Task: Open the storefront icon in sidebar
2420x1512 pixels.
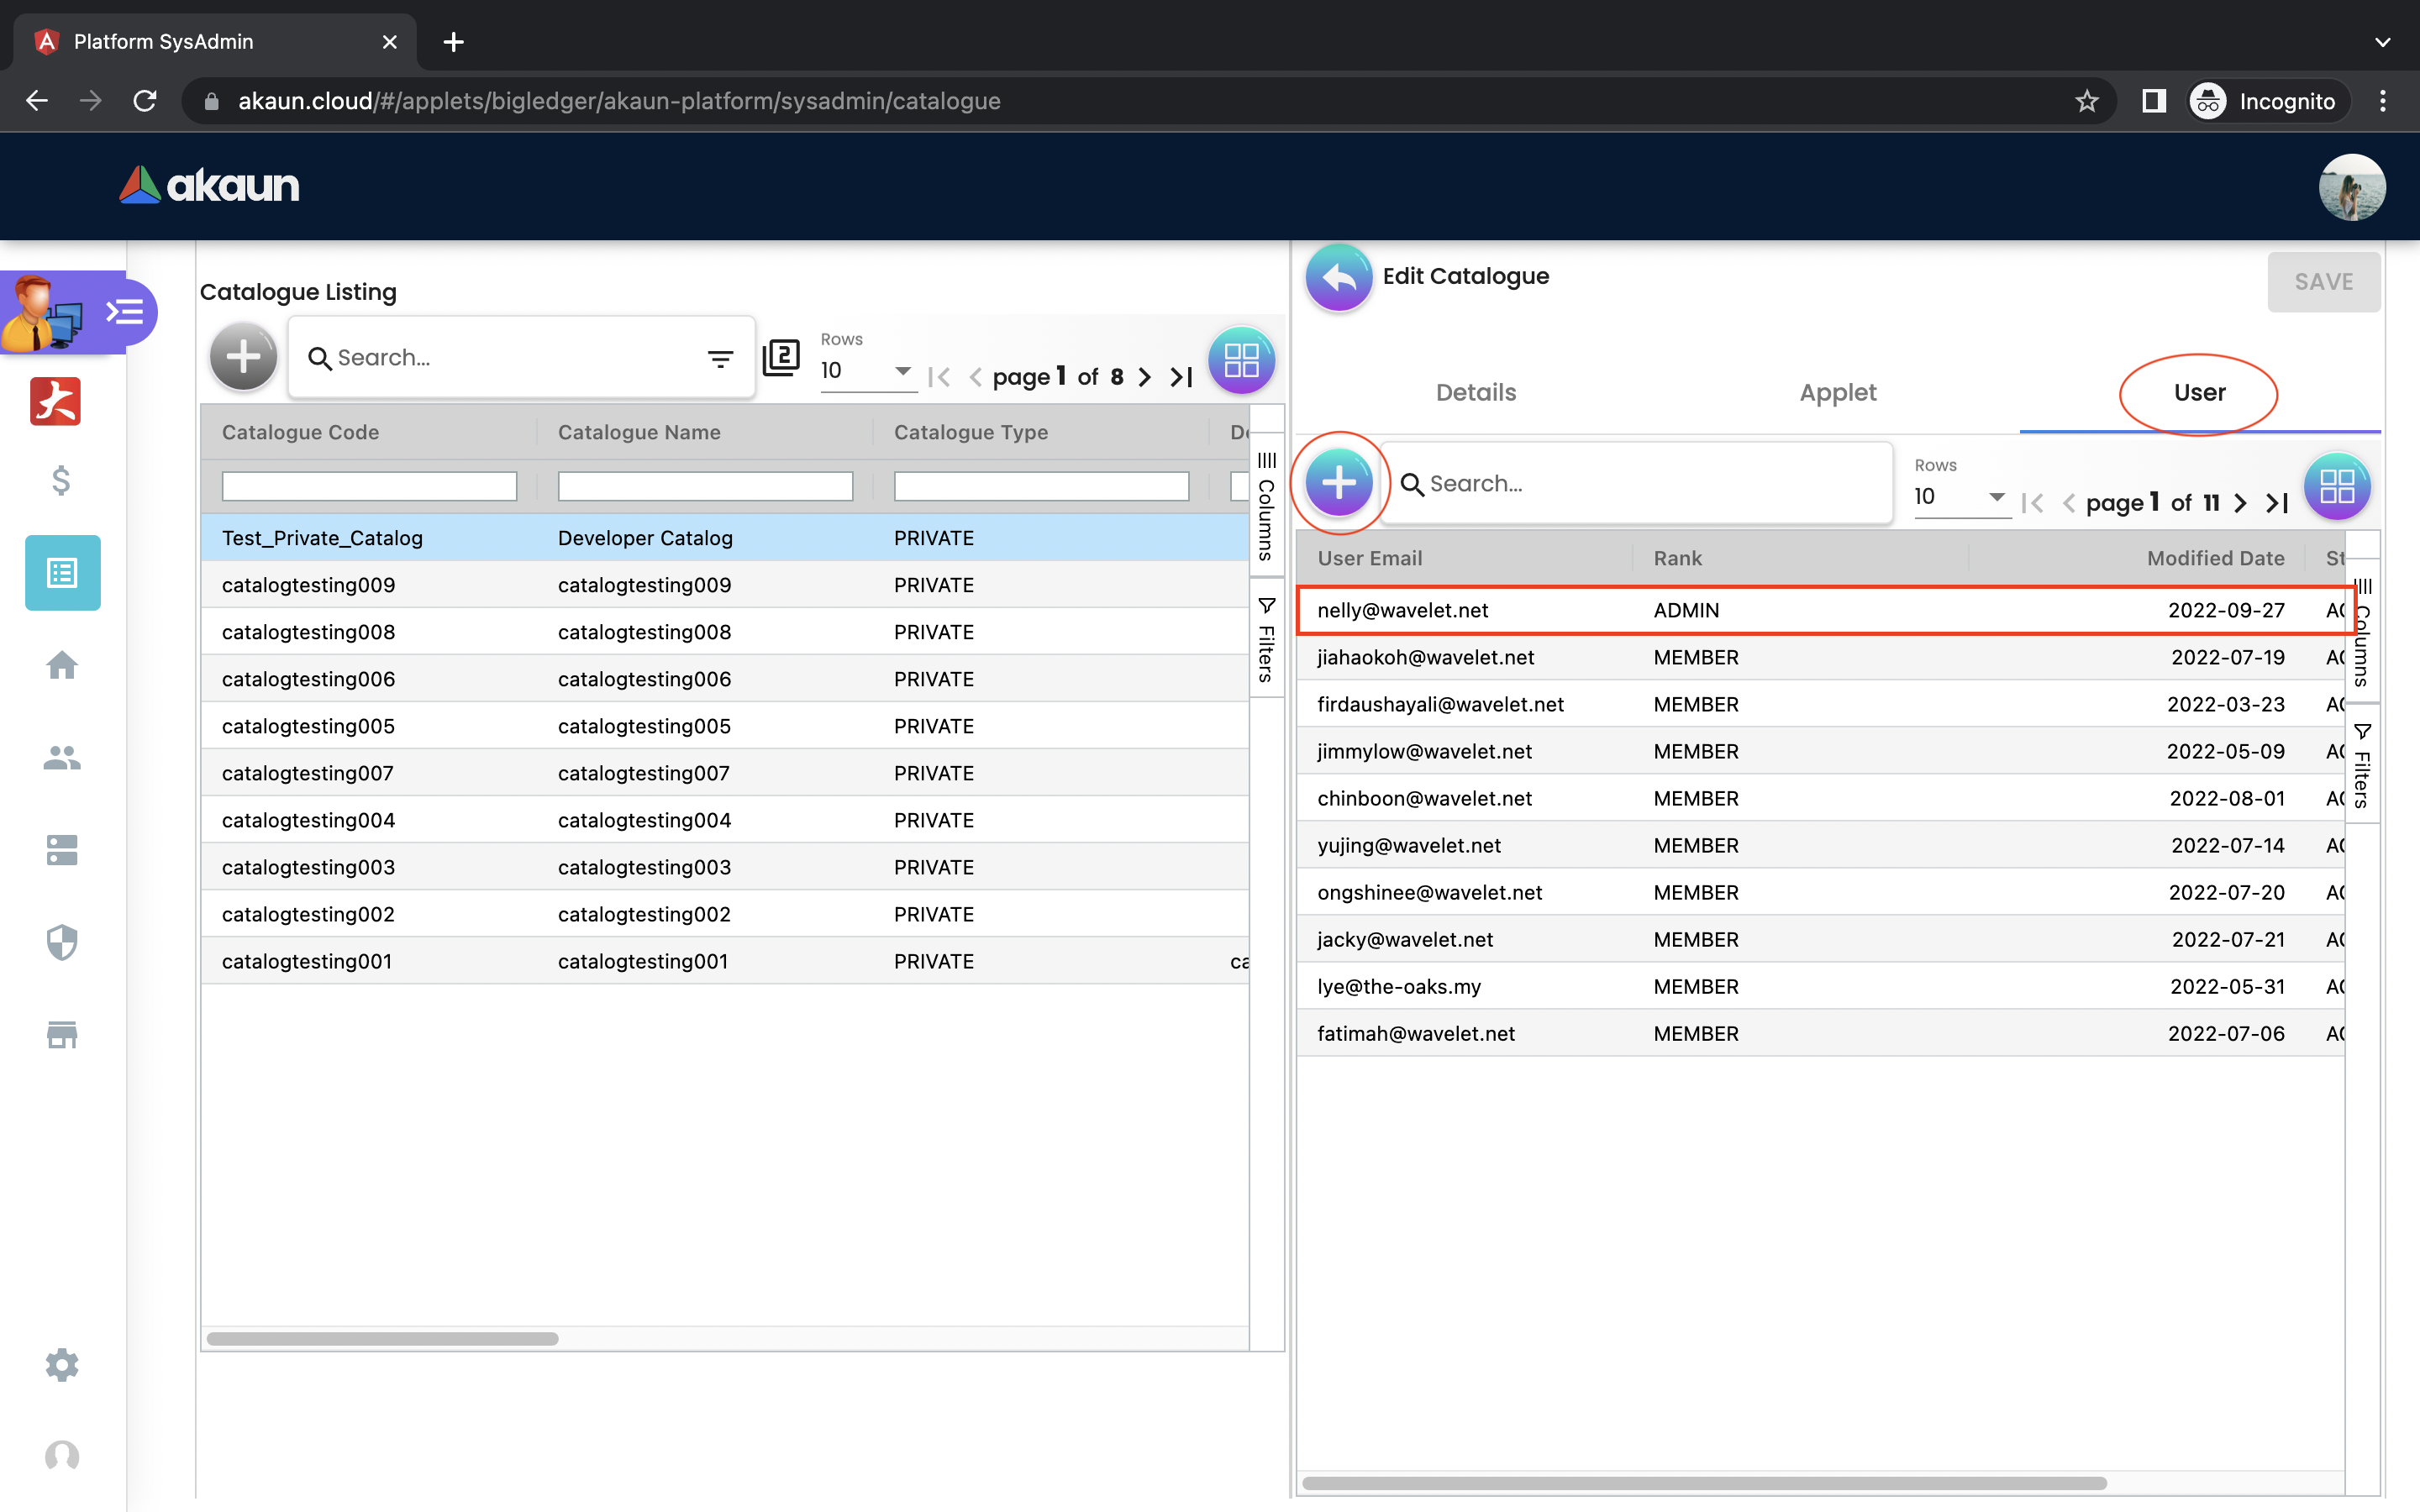Action: 62,1034
